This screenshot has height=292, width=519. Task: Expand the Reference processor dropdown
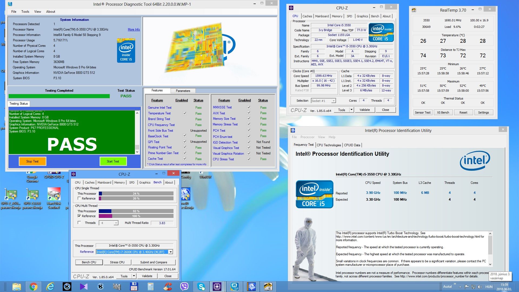point(171,252)
